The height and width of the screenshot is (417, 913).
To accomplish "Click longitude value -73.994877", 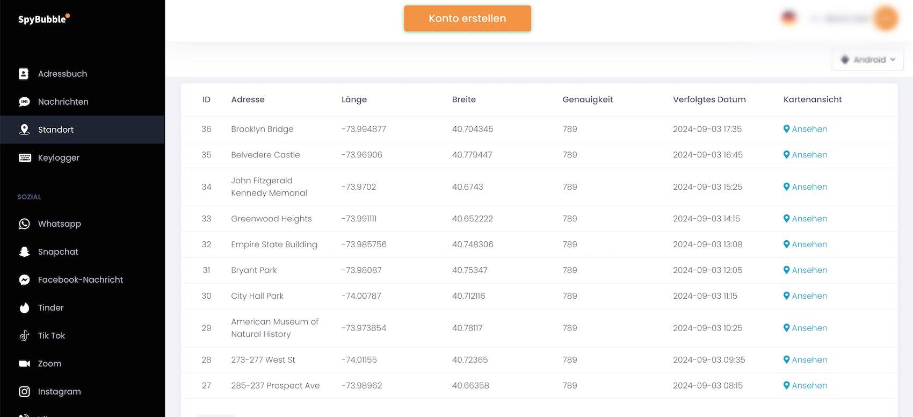I will point(364,129).
